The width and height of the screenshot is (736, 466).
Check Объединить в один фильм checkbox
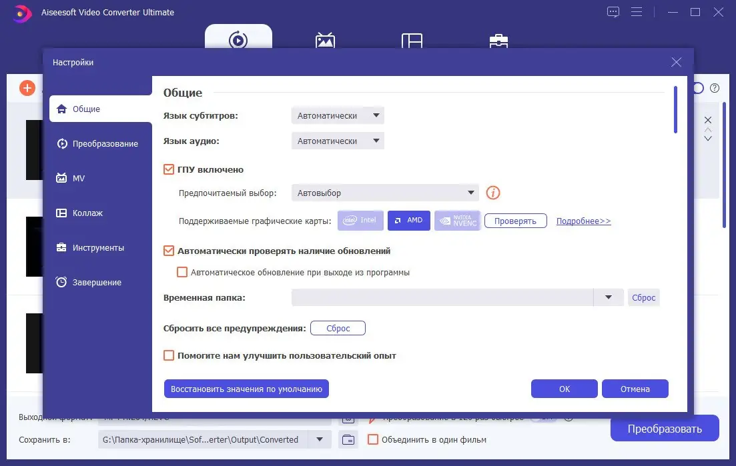[x=373, y=439]
